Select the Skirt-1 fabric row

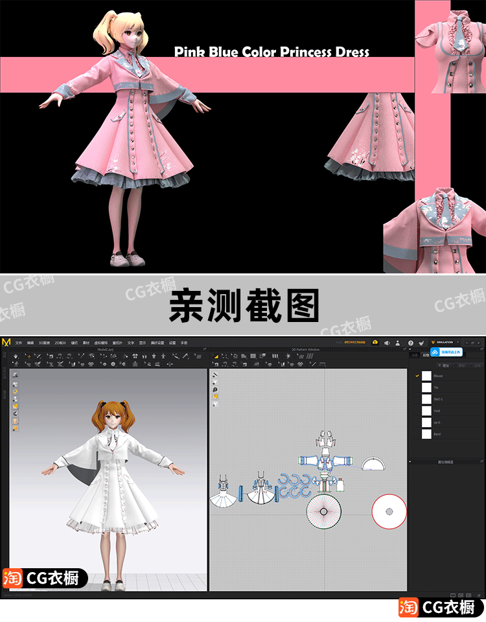tap(448, 399)
